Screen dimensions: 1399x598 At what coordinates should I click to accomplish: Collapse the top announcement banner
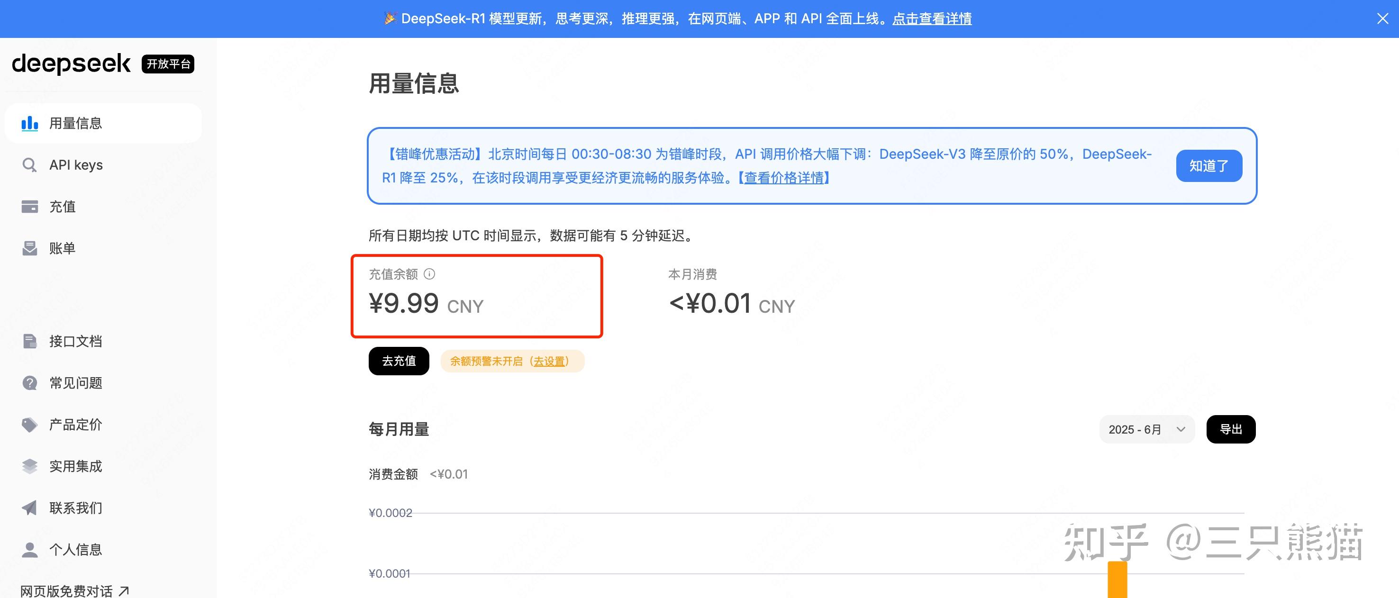tap(1383, 18)
